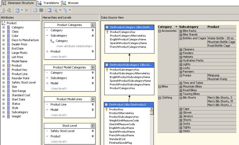Click the Find Table toolbar icon
Screen dimensions: 239x145
coord(49,10)
